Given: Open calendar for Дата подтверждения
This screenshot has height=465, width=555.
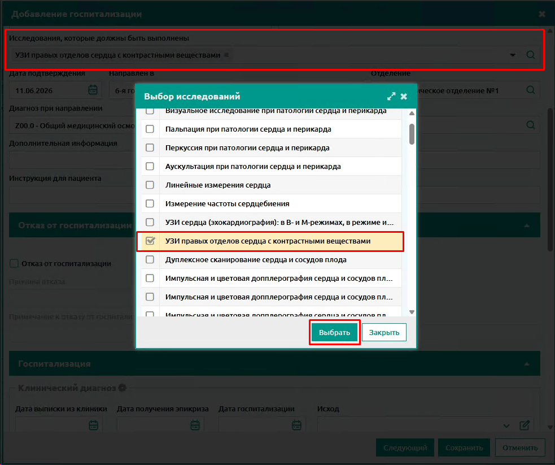Looking at the screenshot, I should pos(93,90).
